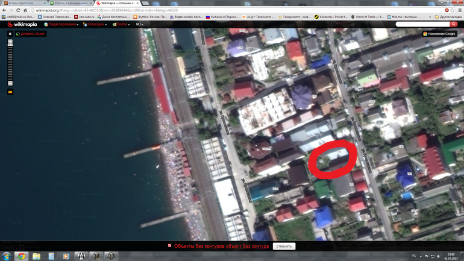Open Chrome menu with the hamburger icon

(x=459, y=10)
